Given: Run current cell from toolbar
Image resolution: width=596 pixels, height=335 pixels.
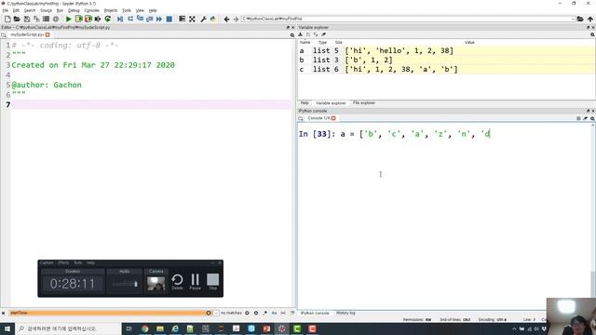Looking at the screenshot, I should point(78,19).
